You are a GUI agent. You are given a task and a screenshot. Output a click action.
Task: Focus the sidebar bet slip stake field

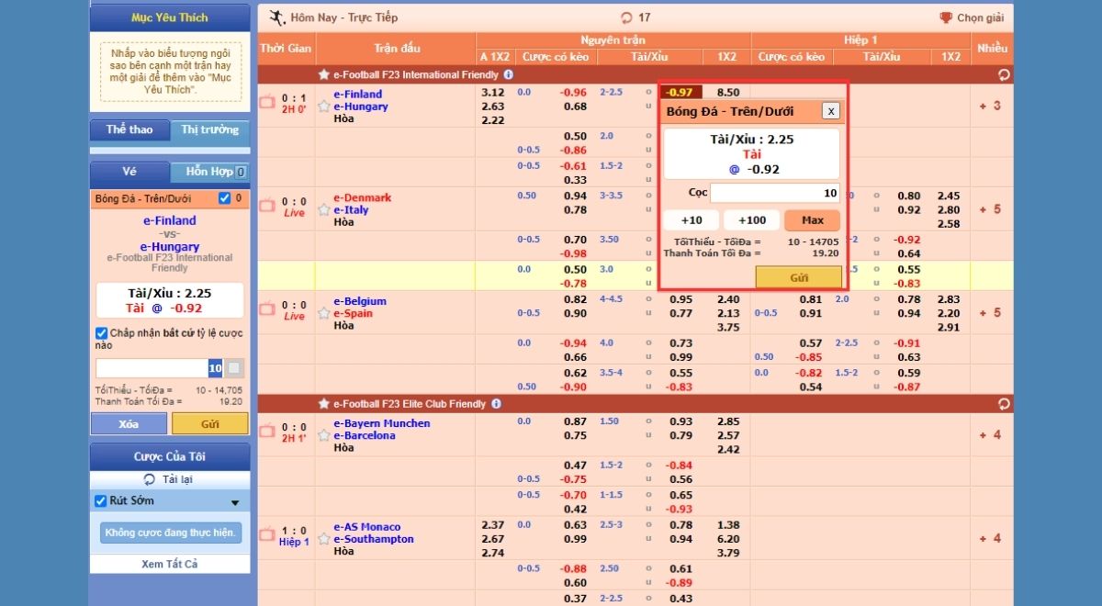160,368
